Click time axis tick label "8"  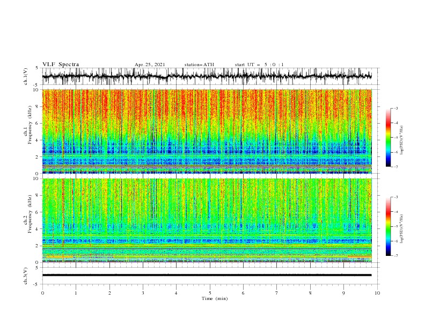point(310,293)
